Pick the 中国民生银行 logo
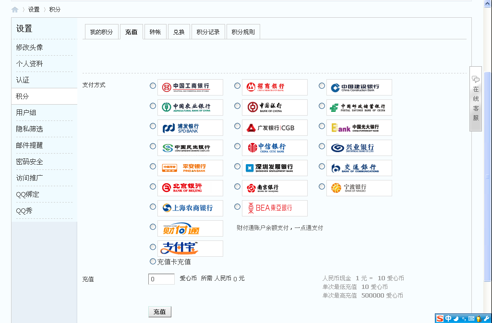 tap(190, 148)
